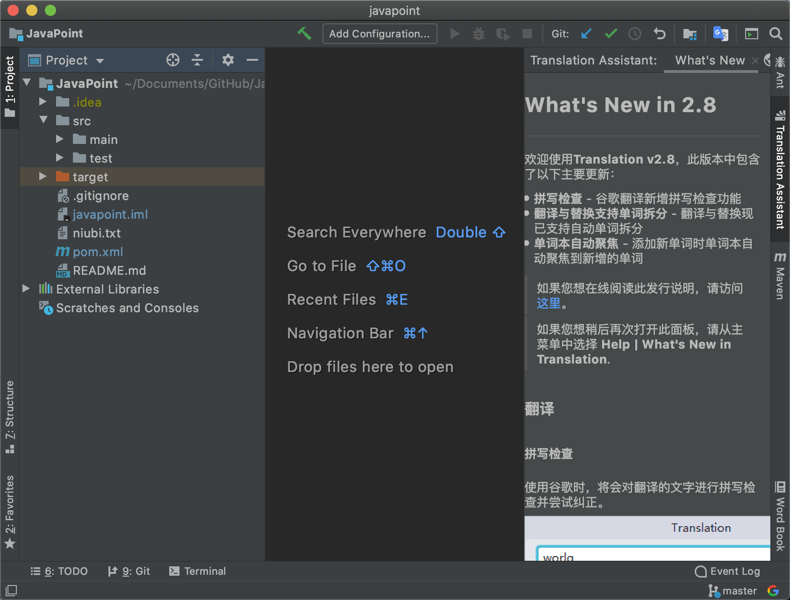The width and height of the screenshot is (790, 600).
Task: Open the Structure side tab
Action: 10,417
